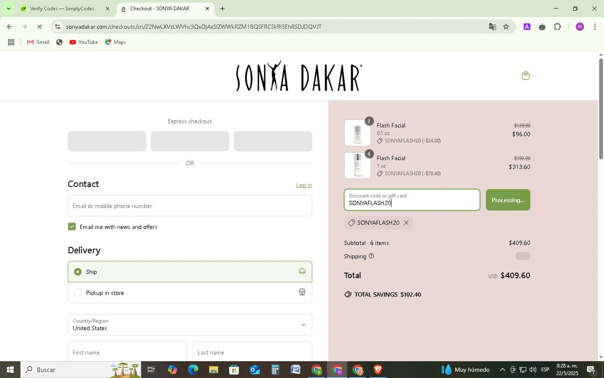
Task: Open the notification center icon
Action: pos(591,370)
